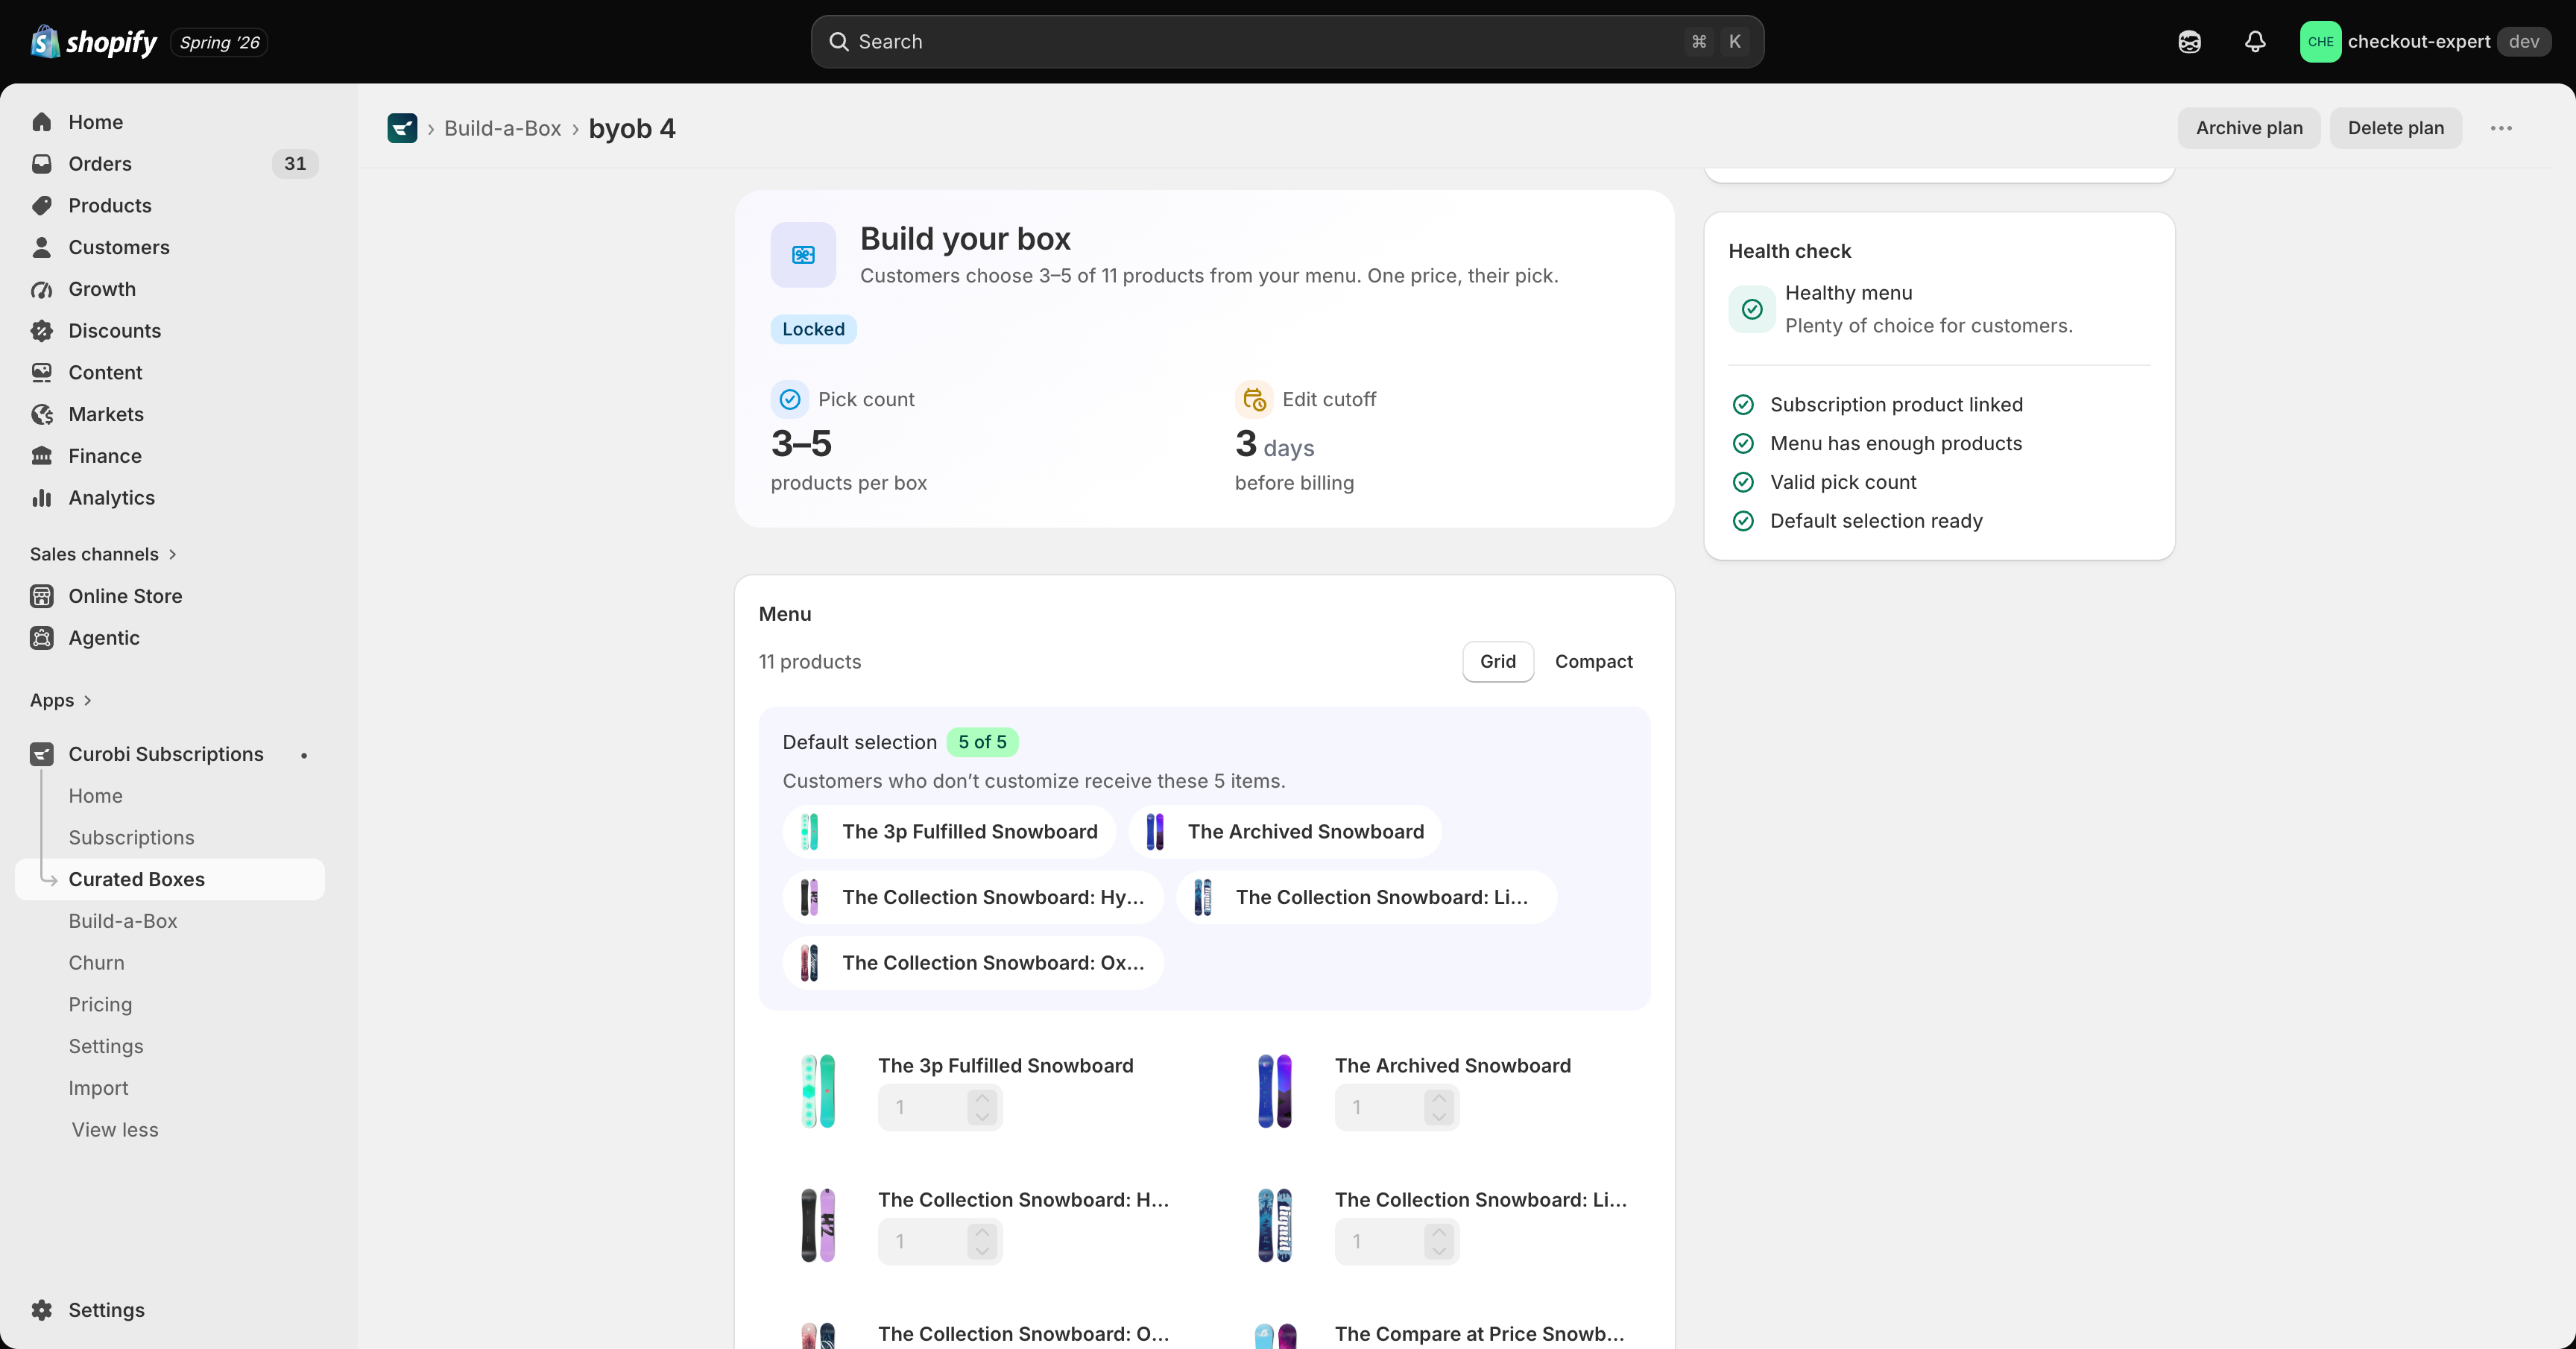Open Home under Curobi Subscriptions
The height and width of the screenshot is (1349, 2576).
96,796
